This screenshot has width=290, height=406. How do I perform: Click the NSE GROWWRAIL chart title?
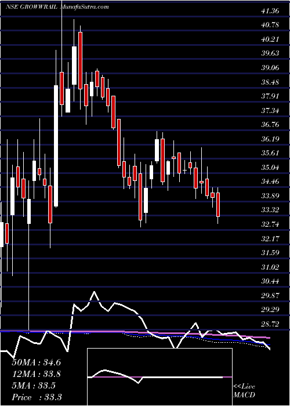(32, 7)
